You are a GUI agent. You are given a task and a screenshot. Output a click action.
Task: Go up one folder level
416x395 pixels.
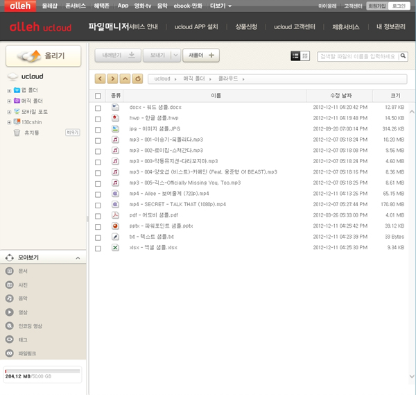(x=125, y=78)
